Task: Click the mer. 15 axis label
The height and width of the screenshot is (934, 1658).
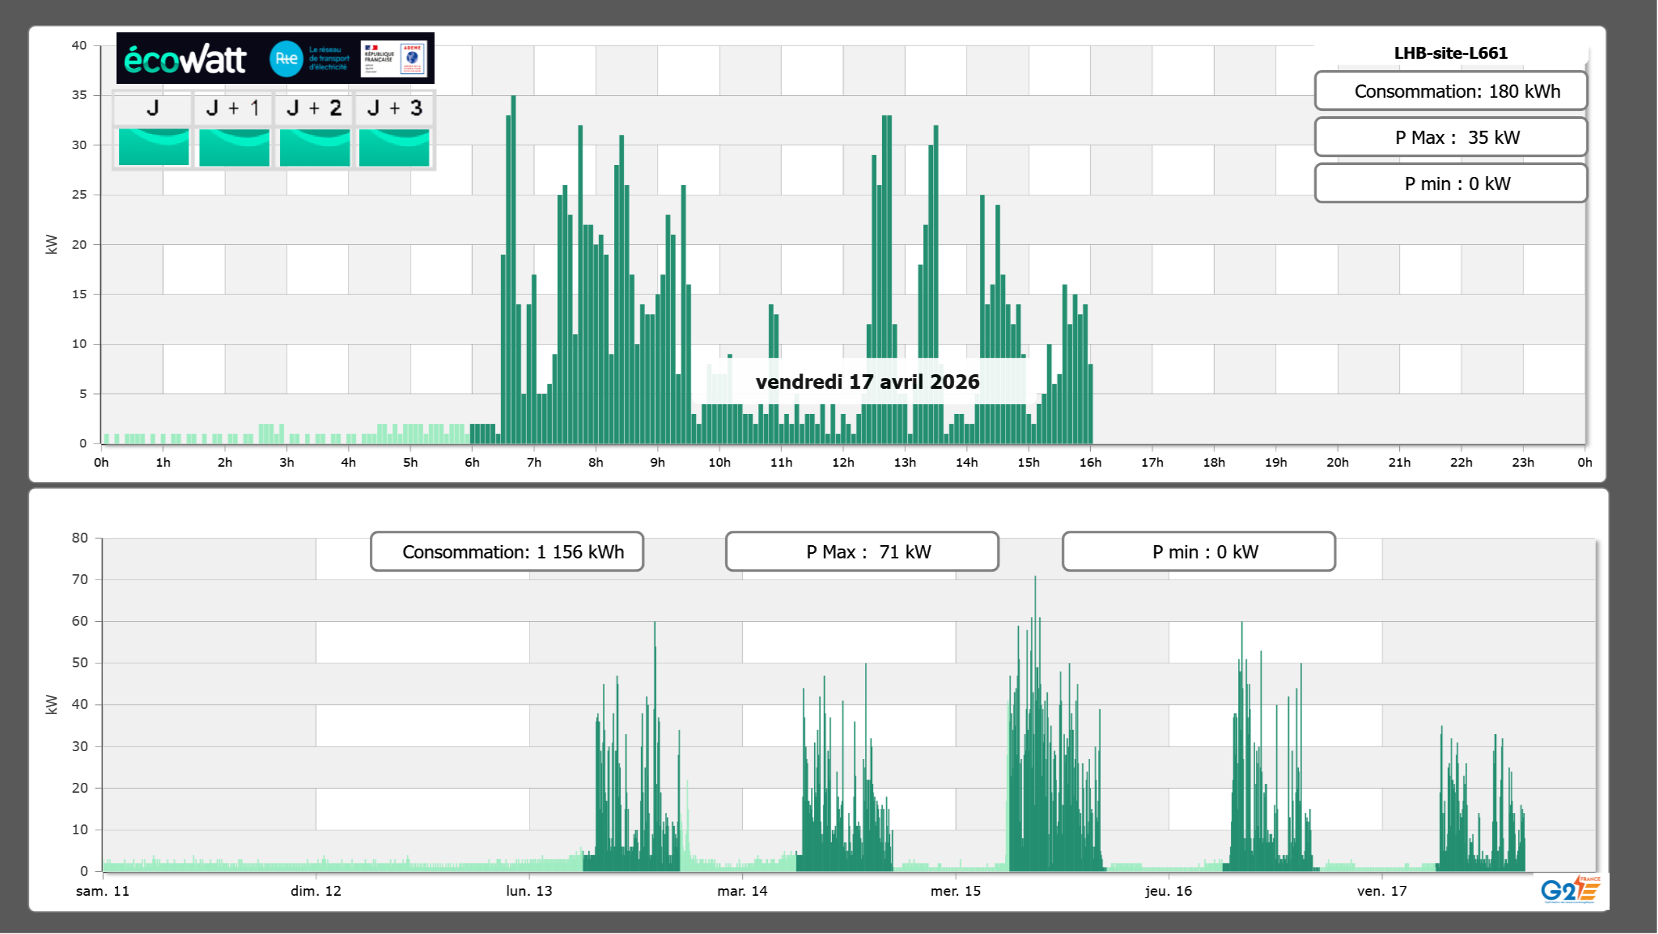Action: [x=955, y=890]
